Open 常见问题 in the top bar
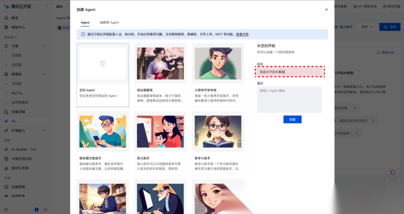404x214 pixels. pyautogui.click(x=391, y=6)
